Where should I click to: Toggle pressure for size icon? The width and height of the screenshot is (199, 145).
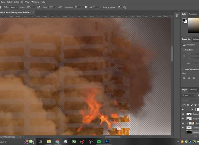point(119,7)
